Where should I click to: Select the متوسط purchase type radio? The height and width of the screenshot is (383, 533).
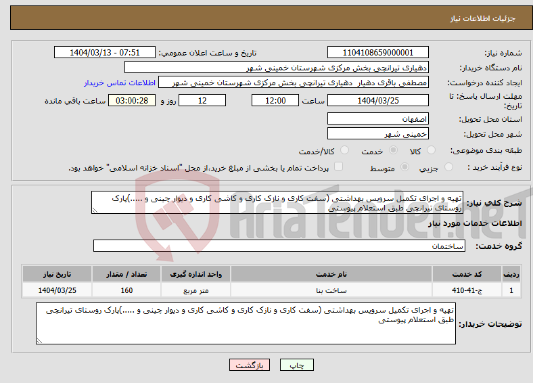(405, 167)
